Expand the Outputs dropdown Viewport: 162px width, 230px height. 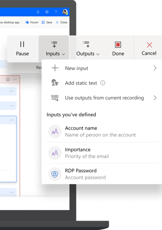click(88, 49)
